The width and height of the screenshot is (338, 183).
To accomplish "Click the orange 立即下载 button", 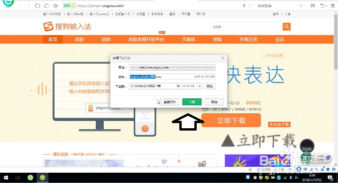I will 231,120.
